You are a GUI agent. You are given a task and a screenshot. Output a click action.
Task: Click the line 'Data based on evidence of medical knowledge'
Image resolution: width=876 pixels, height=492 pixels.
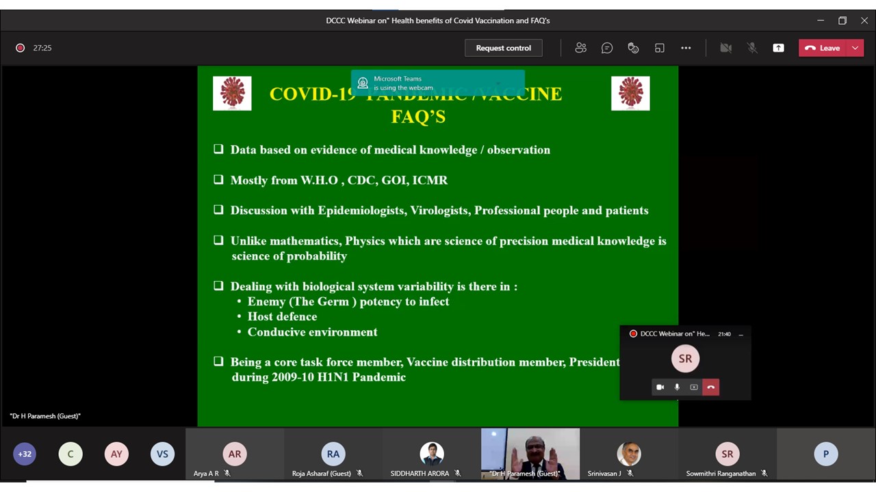tap(390, 150)
